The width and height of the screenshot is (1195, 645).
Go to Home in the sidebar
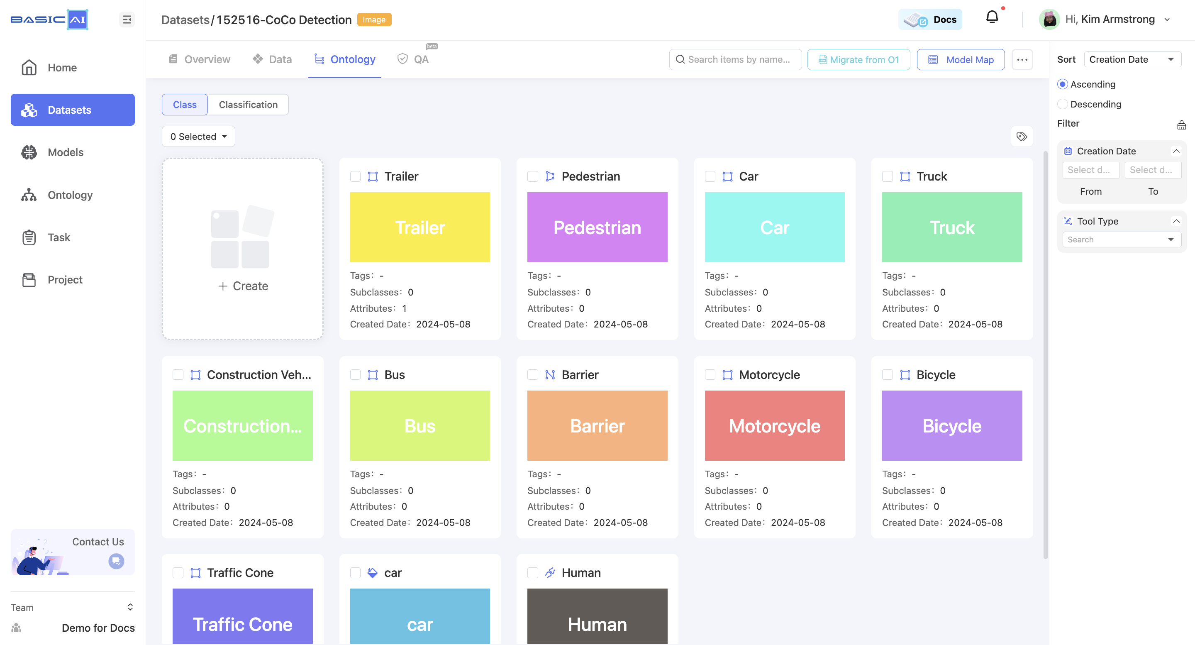[x=73, y=68]
